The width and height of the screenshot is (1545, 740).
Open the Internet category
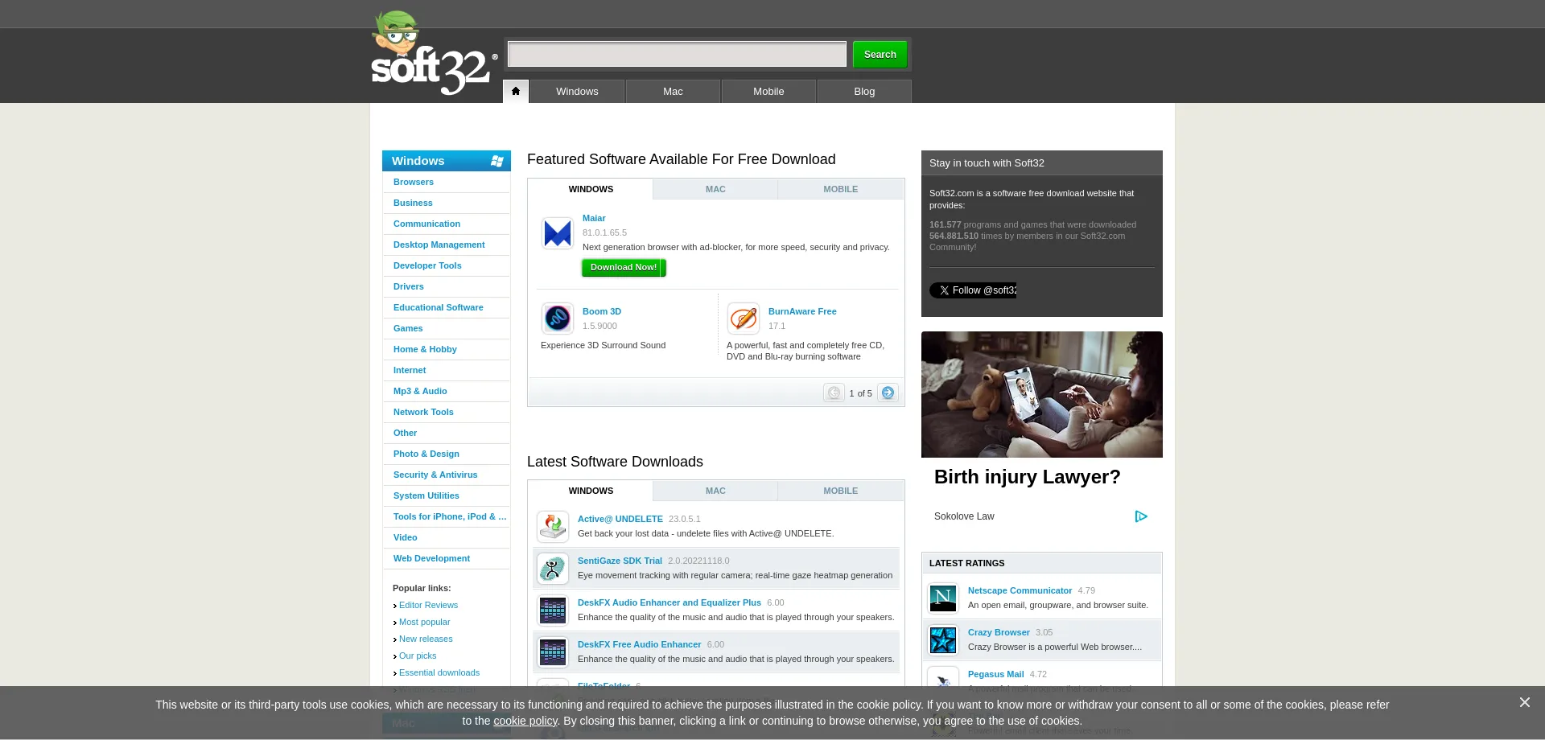(x=410, y=370)
